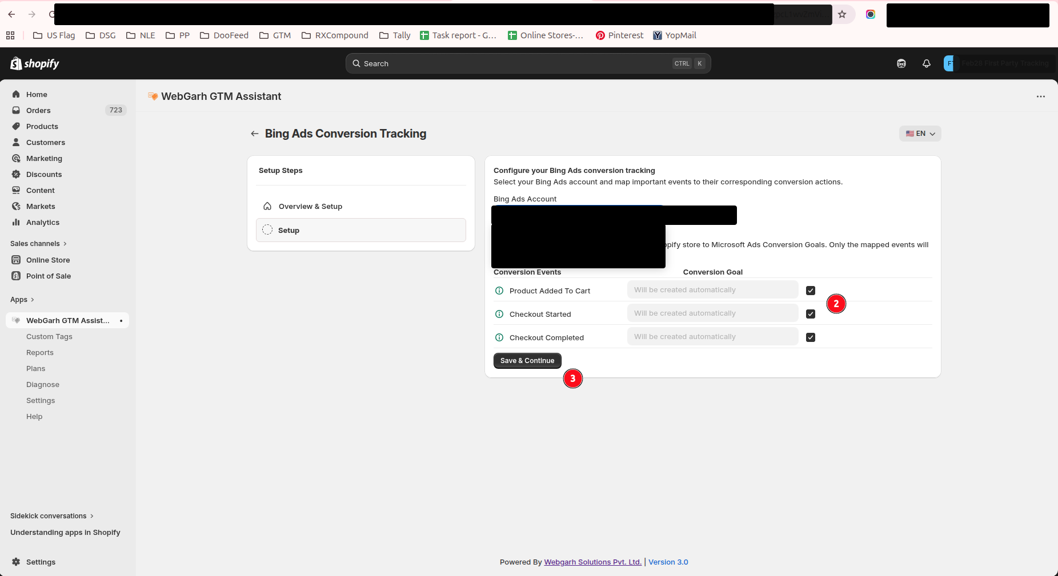Open Custom Tags under WebGarh

[49, 336]
